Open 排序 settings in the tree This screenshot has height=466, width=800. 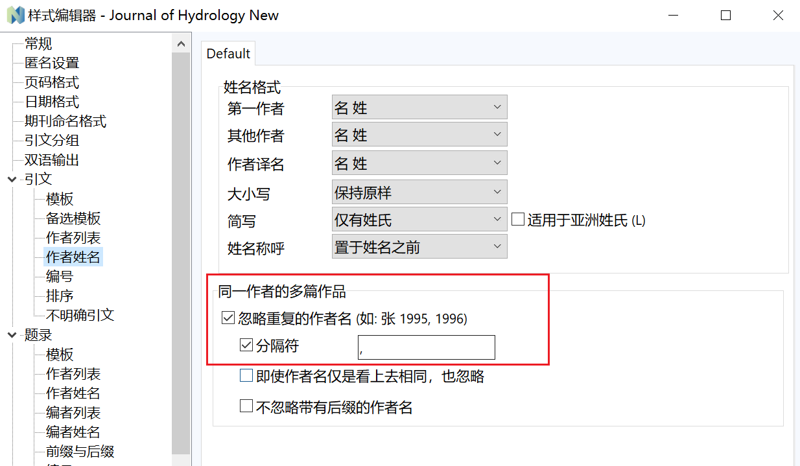click(60, 296)
